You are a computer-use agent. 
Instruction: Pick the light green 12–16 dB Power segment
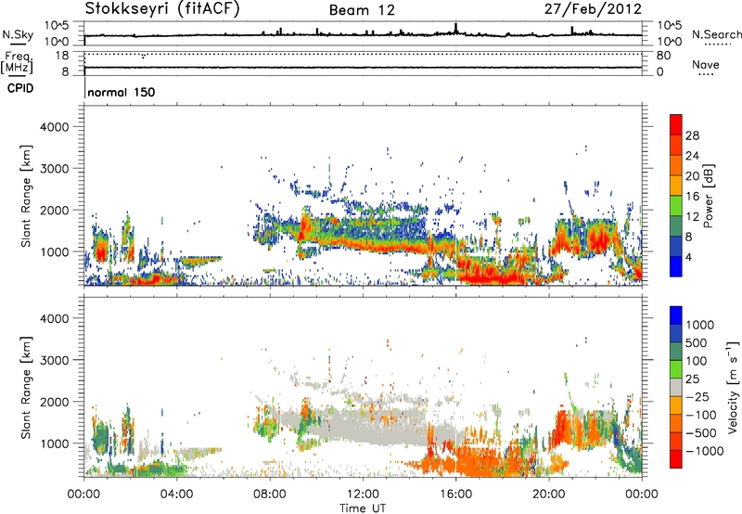pyautogui.click(x=676, y=206)
